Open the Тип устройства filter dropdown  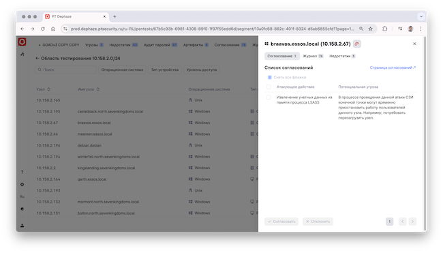point(165,70)
